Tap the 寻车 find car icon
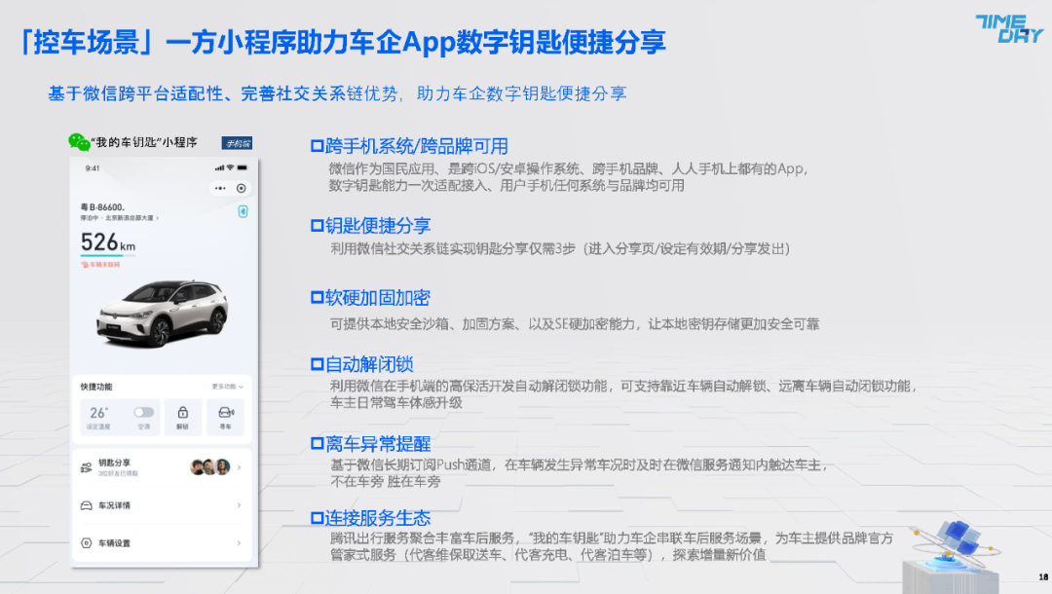This screenshot has height=594, width=1052. (x=225, y=413)
